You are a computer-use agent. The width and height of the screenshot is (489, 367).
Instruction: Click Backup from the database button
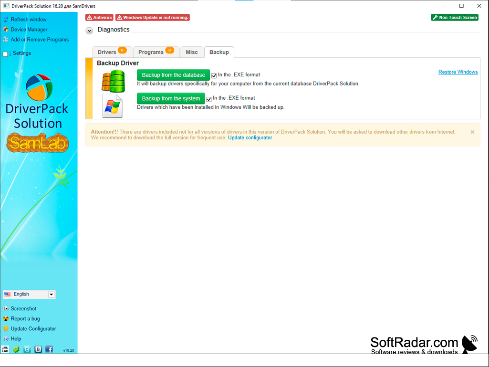(173, 75)
